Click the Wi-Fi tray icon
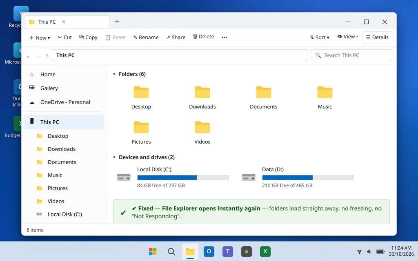Image resolution: width=418 pixels, height=261 pixels. pos(359,252)
